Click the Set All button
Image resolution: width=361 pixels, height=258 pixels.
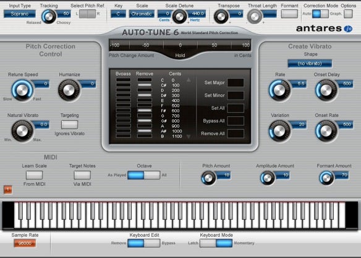pyautogui.click(x=236, y=108)
